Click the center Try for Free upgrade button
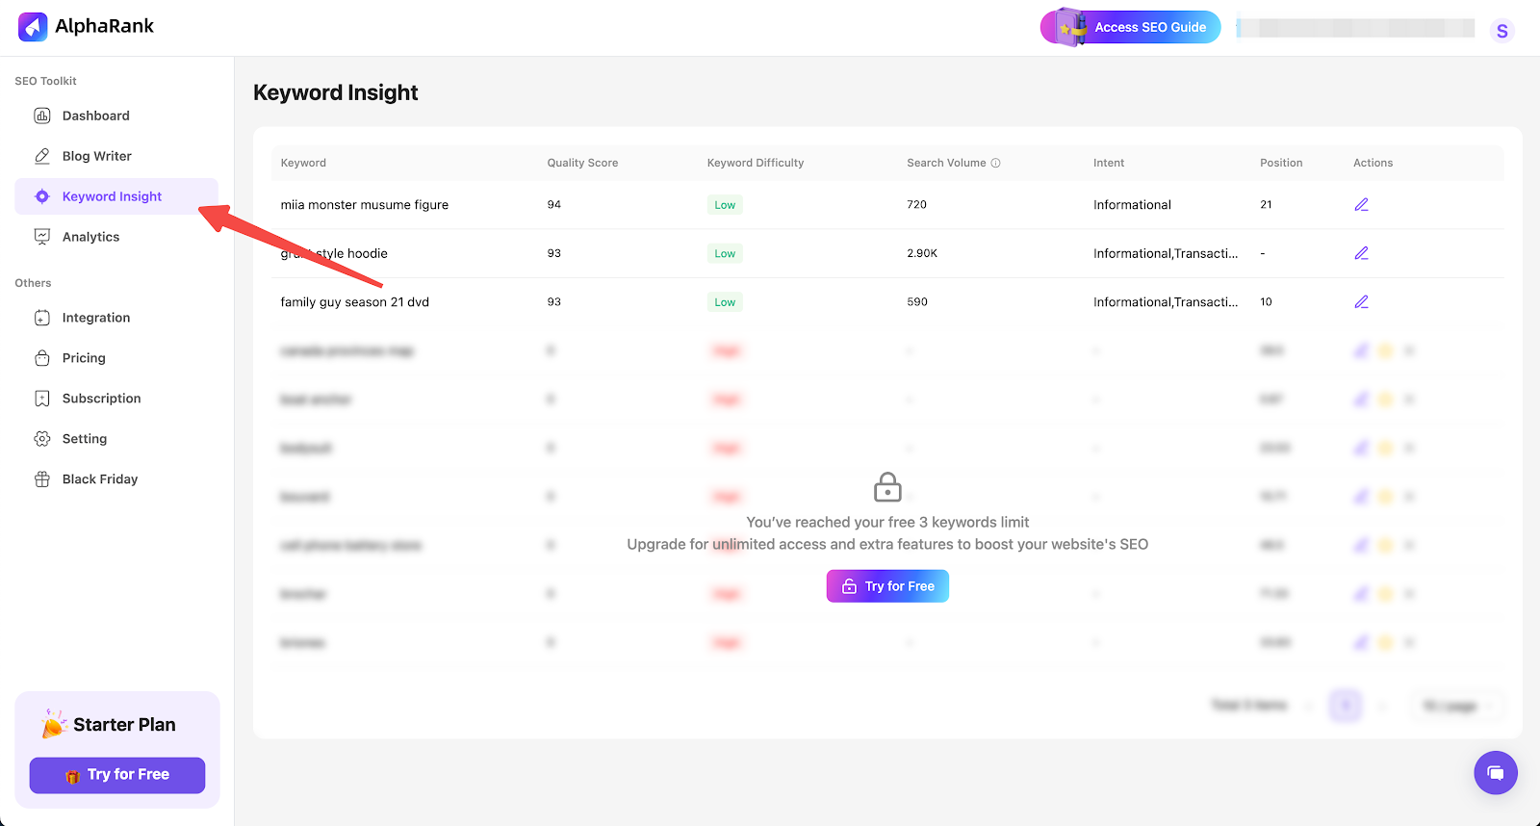Image resolution: width=1540 pixels, height=826 pixels. 887,586
